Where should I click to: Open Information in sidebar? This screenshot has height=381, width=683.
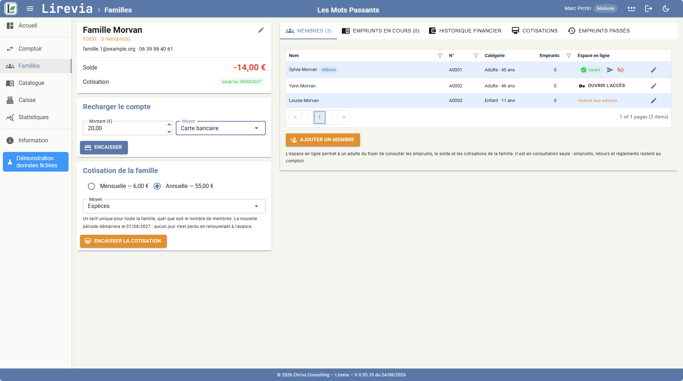(x=36, y=141)
